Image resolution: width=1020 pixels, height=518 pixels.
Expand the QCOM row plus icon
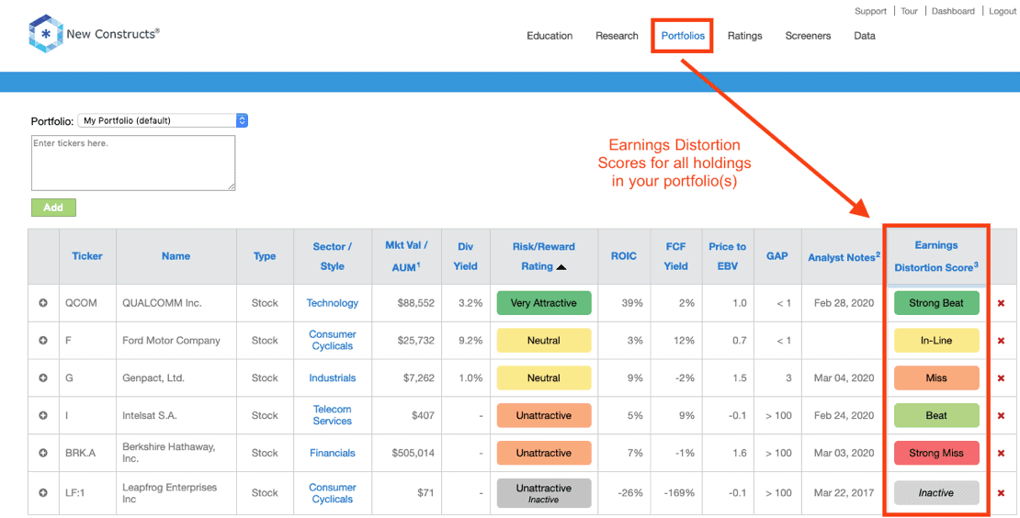(43, 303)
